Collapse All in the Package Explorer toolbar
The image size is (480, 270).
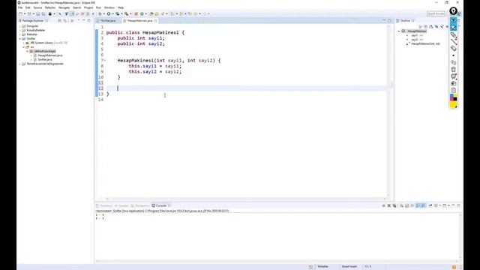tap(60, 21)
